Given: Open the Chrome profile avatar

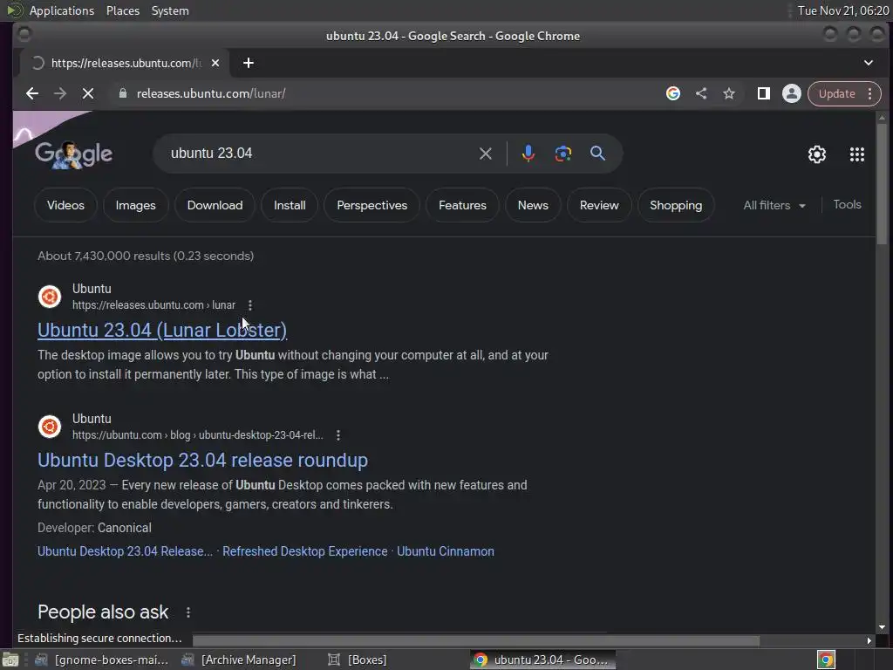Looking at the screenshot, I should click(792, 93).
